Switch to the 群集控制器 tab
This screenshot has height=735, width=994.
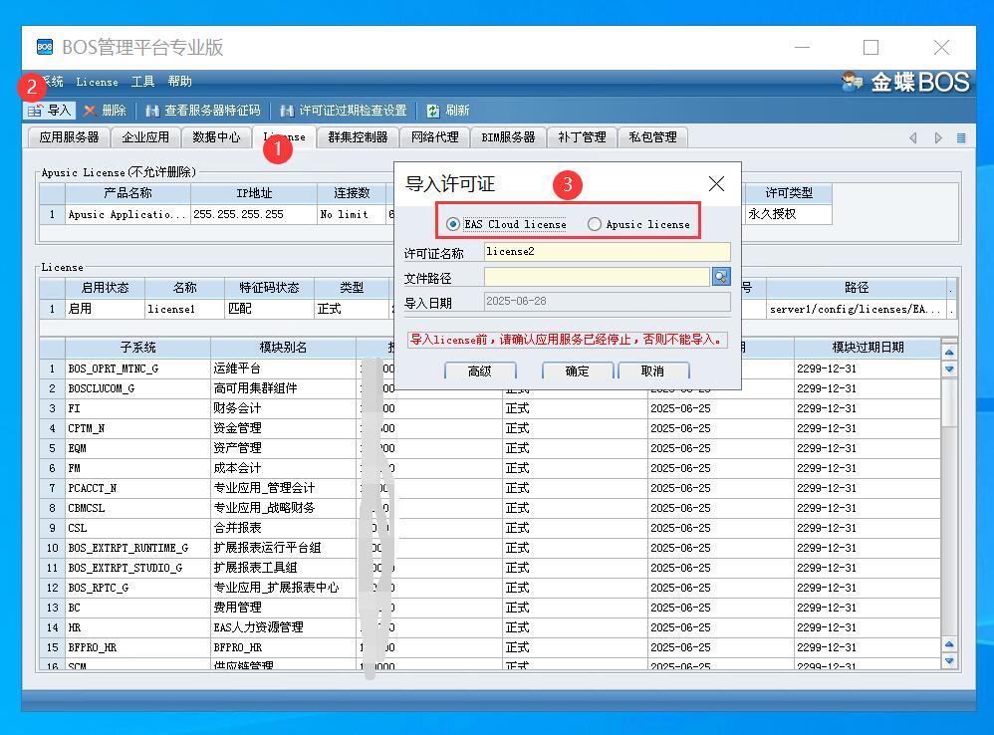pos(358,136)
